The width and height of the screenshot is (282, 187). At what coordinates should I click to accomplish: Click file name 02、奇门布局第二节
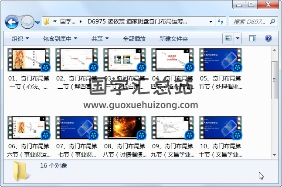(77, 83)
